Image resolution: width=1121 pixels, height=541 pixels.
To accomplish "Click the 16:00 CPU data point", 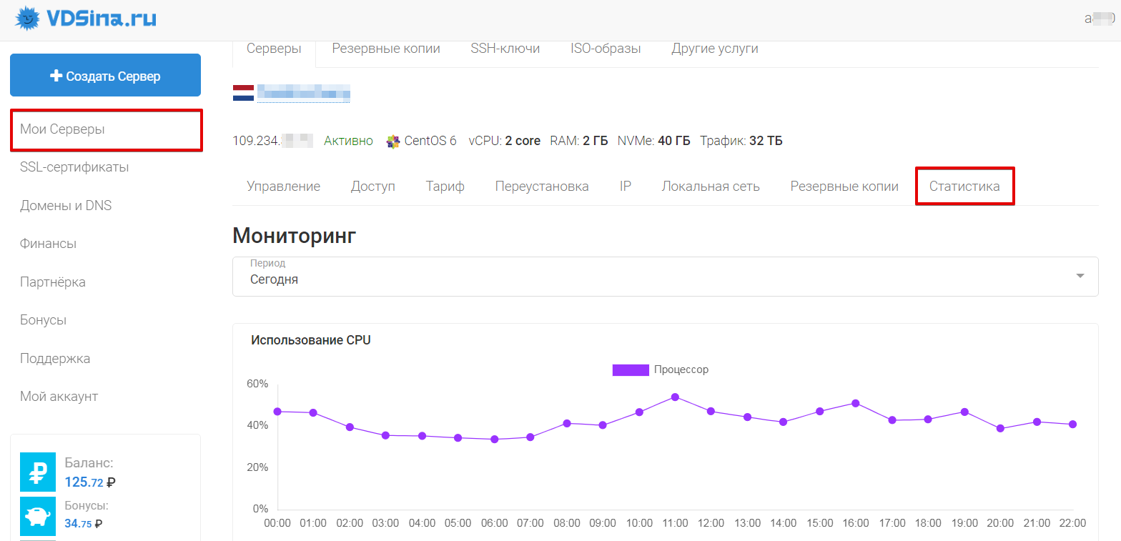I will tap(856, 403).
